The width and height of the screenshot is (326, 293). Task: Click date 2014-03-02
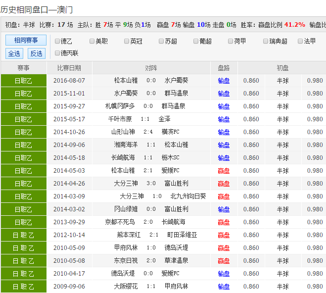point(69,209)
